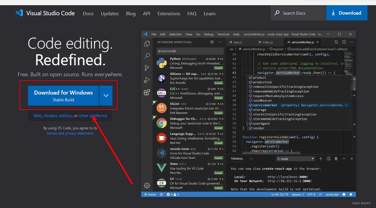Open the Web link

(x=37, y=116)
